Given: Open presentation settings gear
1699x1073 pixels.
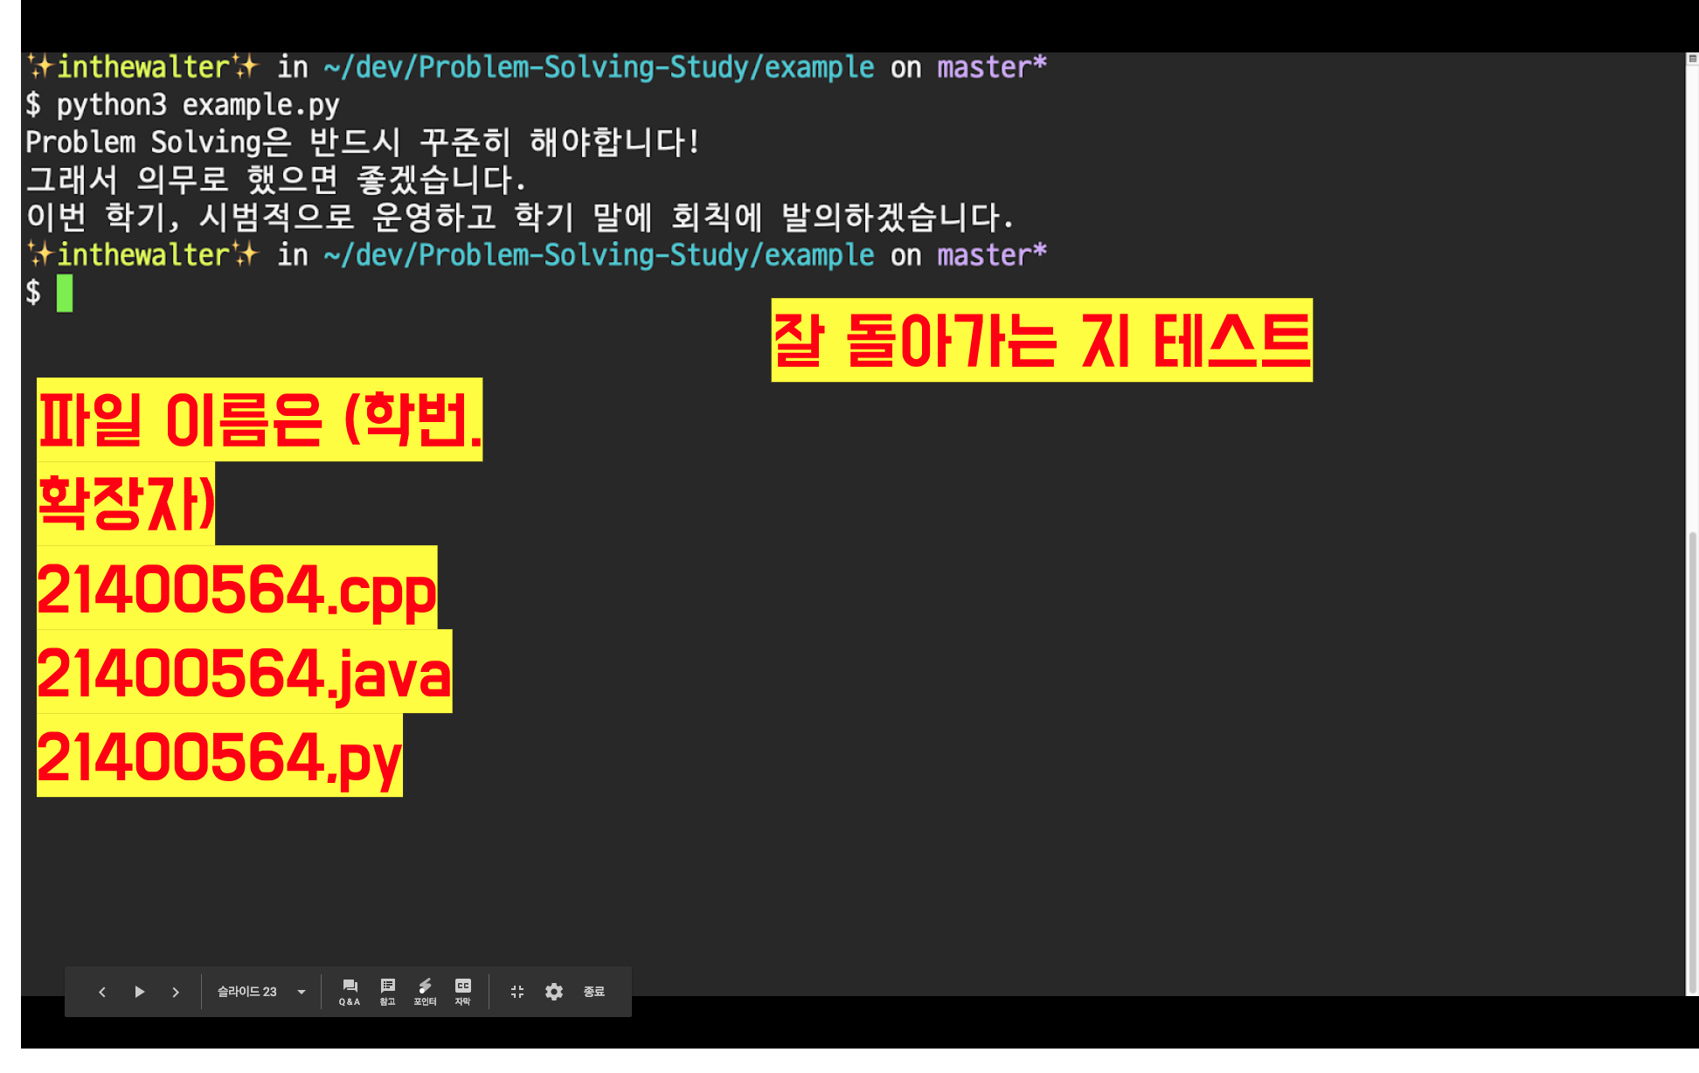Looking at the screenshot, I should [x=554, y=992].
